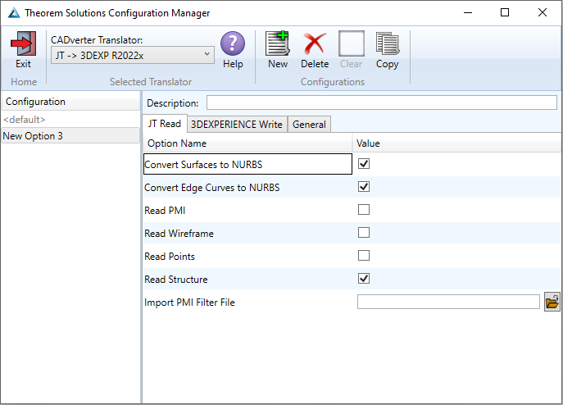
Task: Disable the Read Structure checkbox
Action: 364,279
